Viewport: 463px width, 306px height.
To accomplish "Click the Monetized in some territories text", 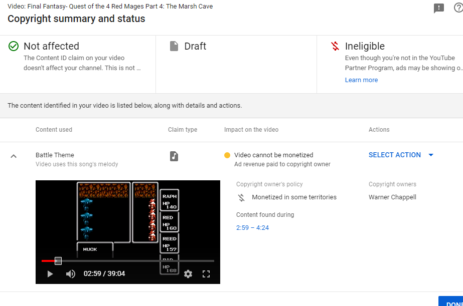I will (x=294, y=197).
